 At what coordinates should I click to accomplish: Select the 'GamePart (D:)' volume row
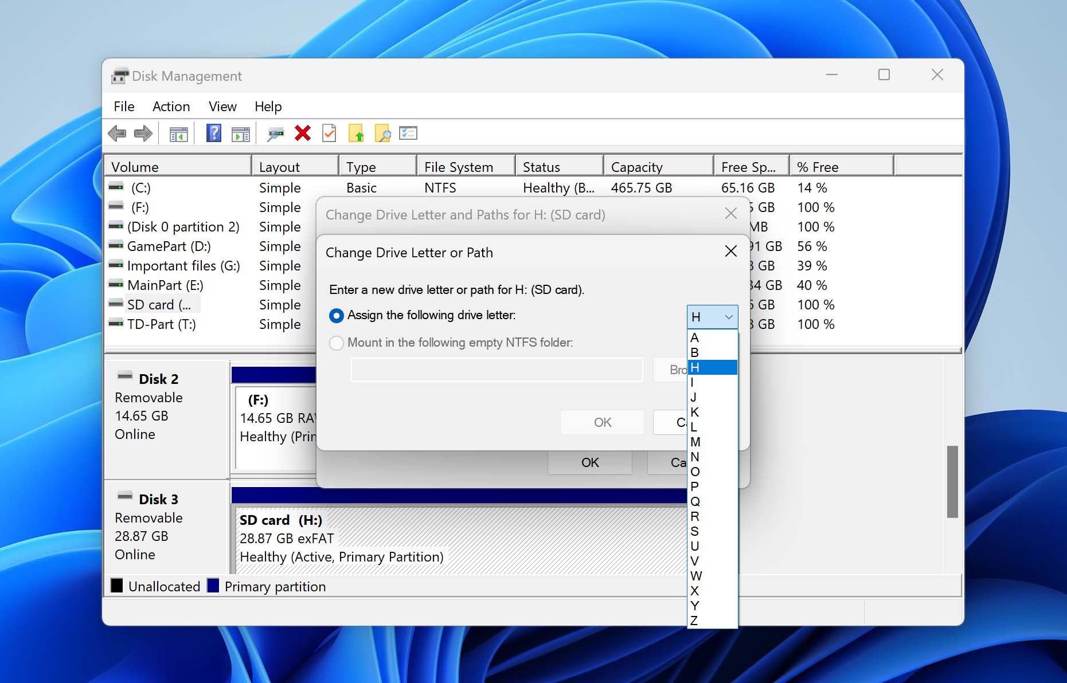click(x=169, y=246)
